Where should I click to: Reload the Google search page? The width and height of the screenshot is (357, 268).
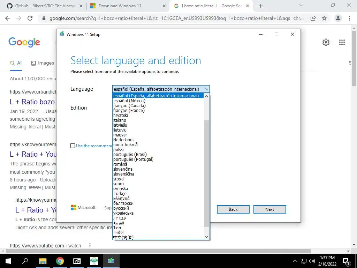click(x=30, y=18)
